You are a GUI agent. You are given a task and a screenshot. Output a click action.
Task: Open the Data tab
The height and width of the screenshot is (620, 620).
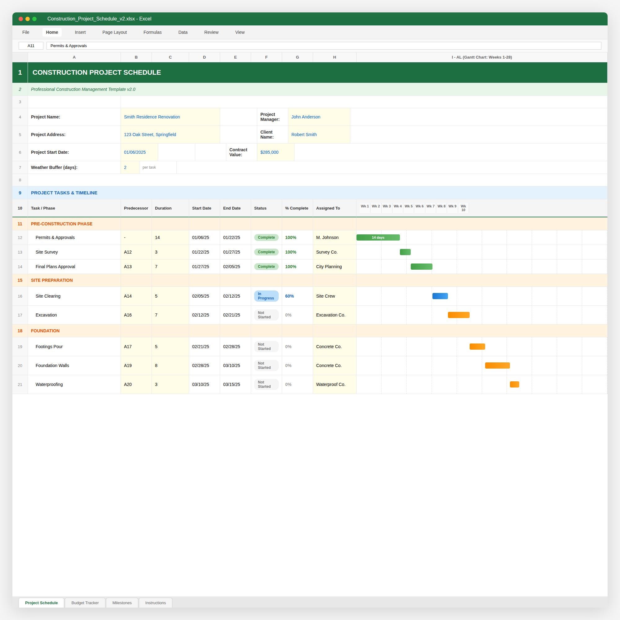tap(183, 33)
